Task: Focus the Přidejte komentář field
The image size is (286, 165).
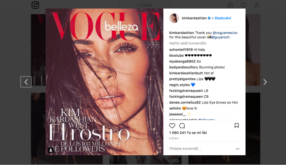Action: tap(201, 149)
